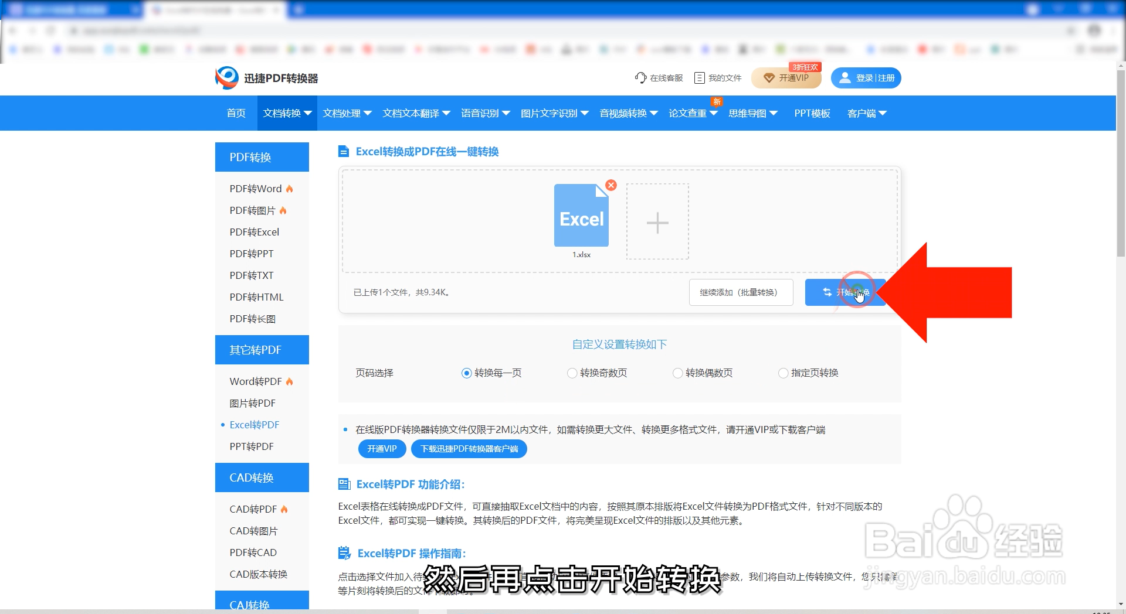Click the browser back arrow

click(13, 30)
